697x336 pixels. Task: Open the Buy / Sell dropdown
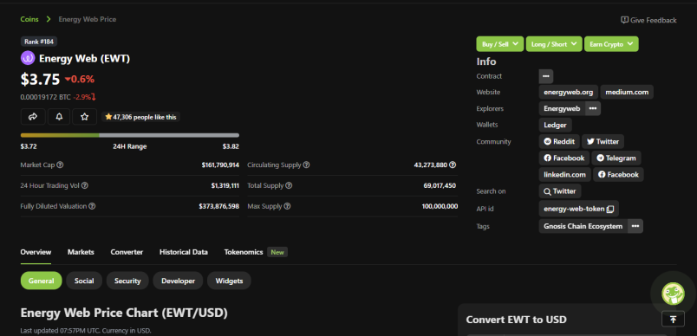click(x=500, y=44)
